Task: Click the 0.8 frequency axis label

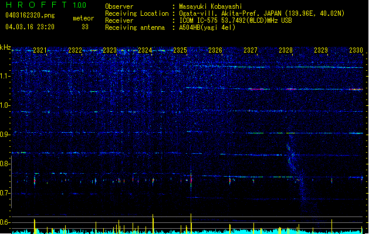Action: coord(5,164)
